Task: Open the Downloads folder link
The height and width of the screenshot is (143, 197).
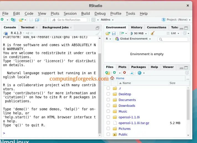Action: click(127, 106)
